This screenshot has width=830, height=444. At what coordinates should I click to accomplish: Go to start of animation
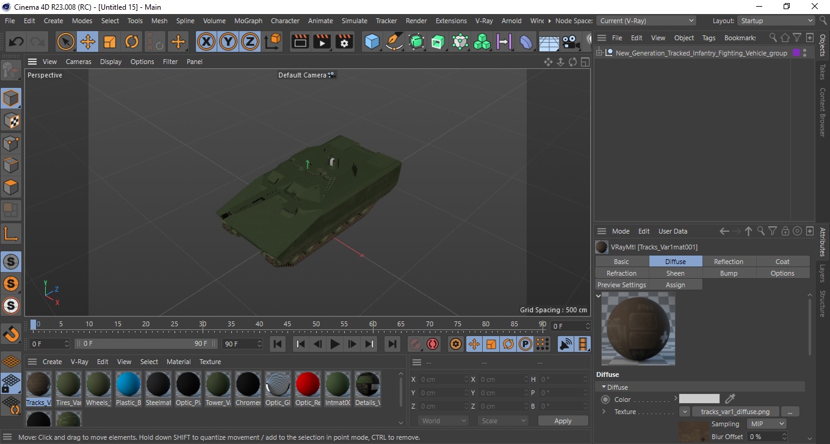tap(278, 344)
